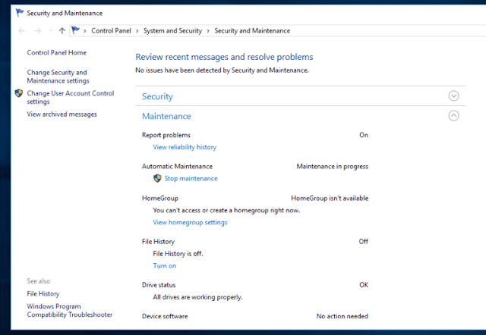Turn on File History link
486x335 pixels.
click(x=165, y=266)
